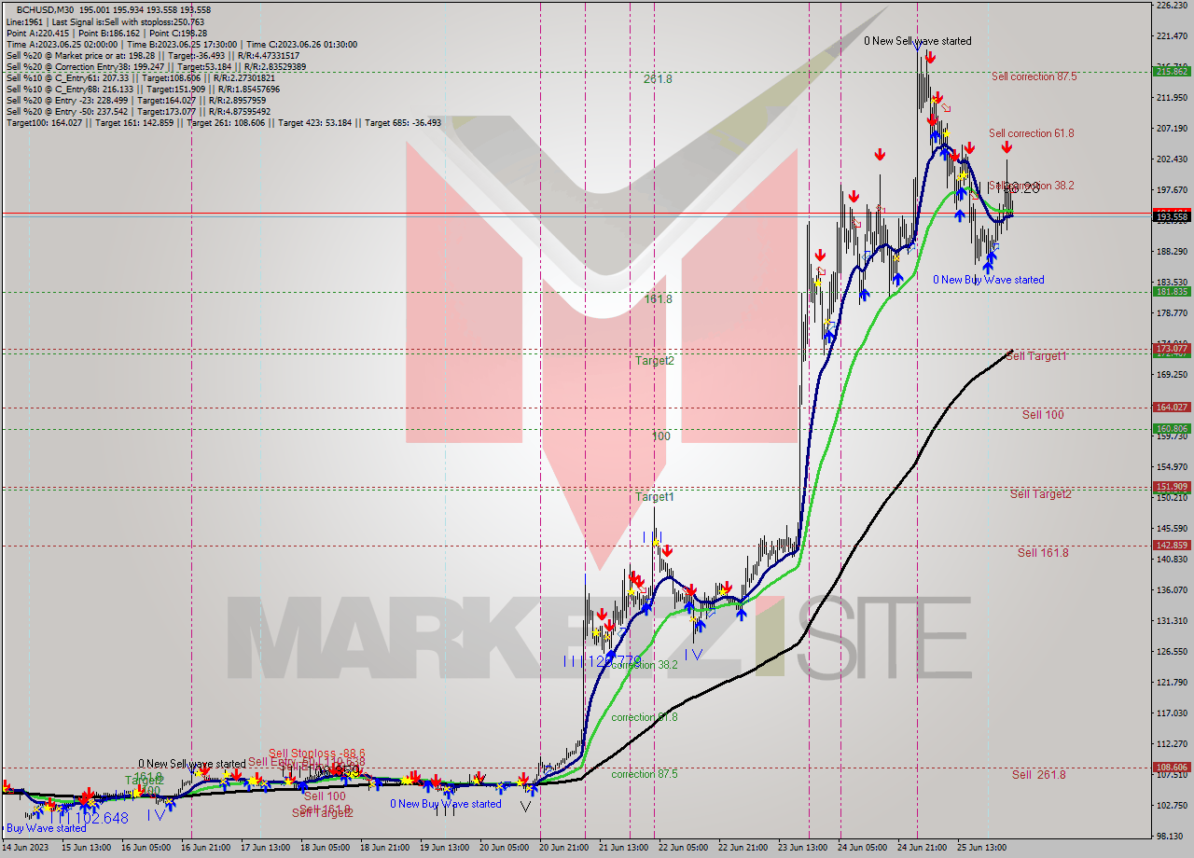The width and height of the screenshot is (1194, 858).
Task: Select the green 181.835 price tag
Action: point(1172,291)
